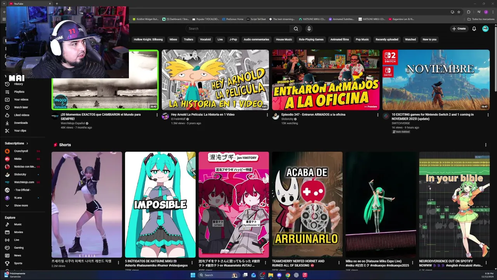Open the account avatar menu
Viewport: 497px width, 280px height.
coord(485,28)
